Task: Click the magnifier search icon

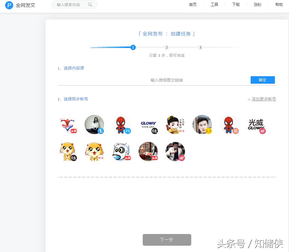Action: (x=90, y=4)
